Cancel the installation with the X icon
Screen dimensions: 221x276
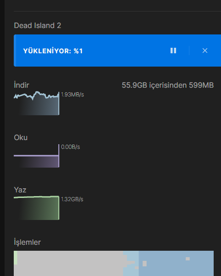pyautogui.click(x=205, y=51)
